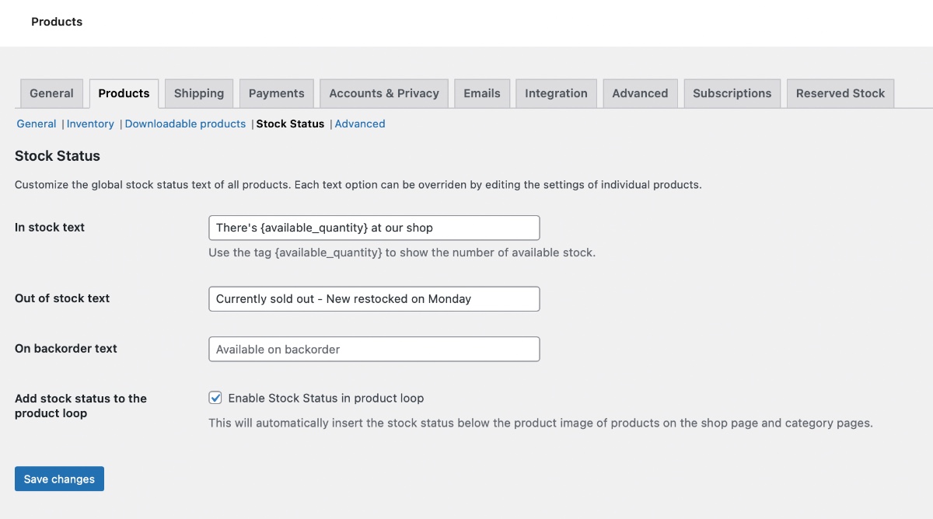Click the 'In stock text' label
Image resolution: width=933 pixels, height=519 pixels.
point(50,228)
